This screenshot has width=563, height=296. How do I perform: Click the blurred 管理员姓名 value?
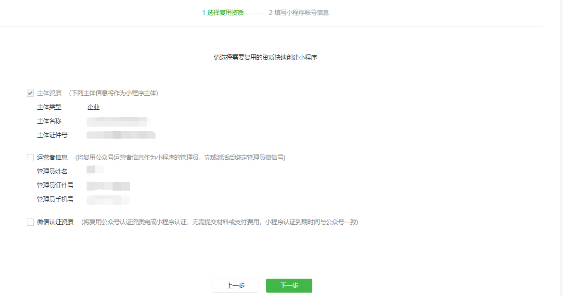click(95, 169)
